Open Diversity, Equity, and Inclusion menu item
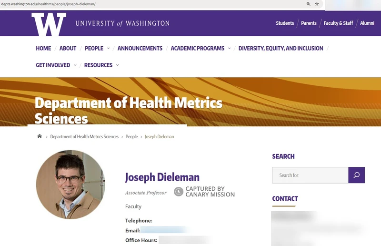 click(x=281, y=49)
